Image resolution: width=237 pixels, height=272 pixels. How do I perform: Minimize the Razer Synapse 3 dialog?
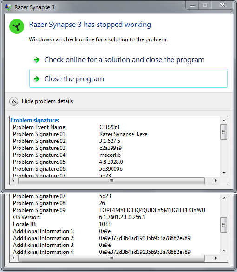(192, 6)
